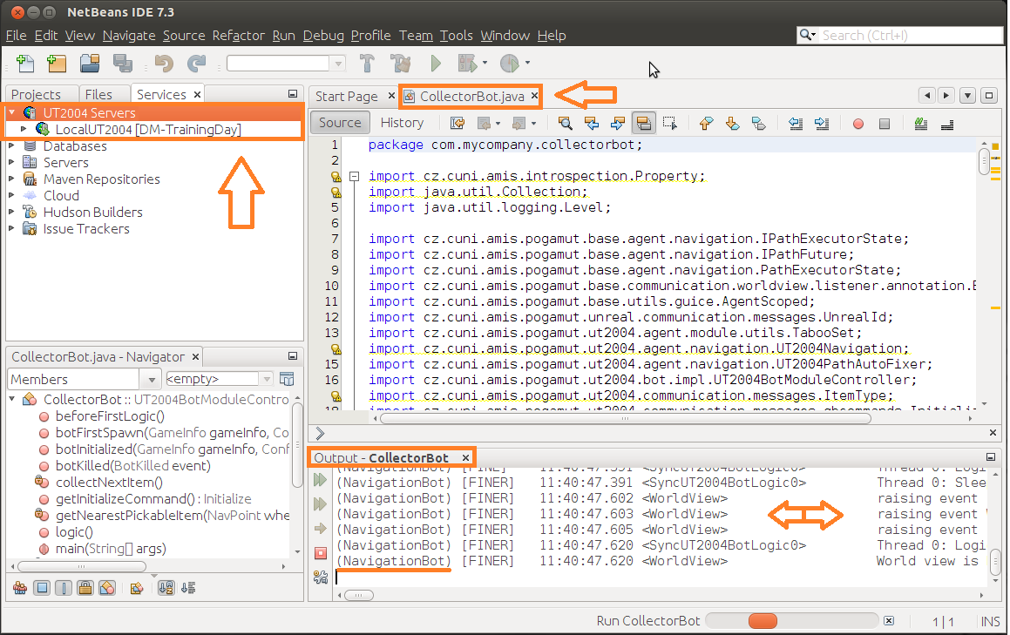Viewport: 1010px width, 635px height.
Task: Open the Members dropdown in Navigator
Action: click(150, 379)
